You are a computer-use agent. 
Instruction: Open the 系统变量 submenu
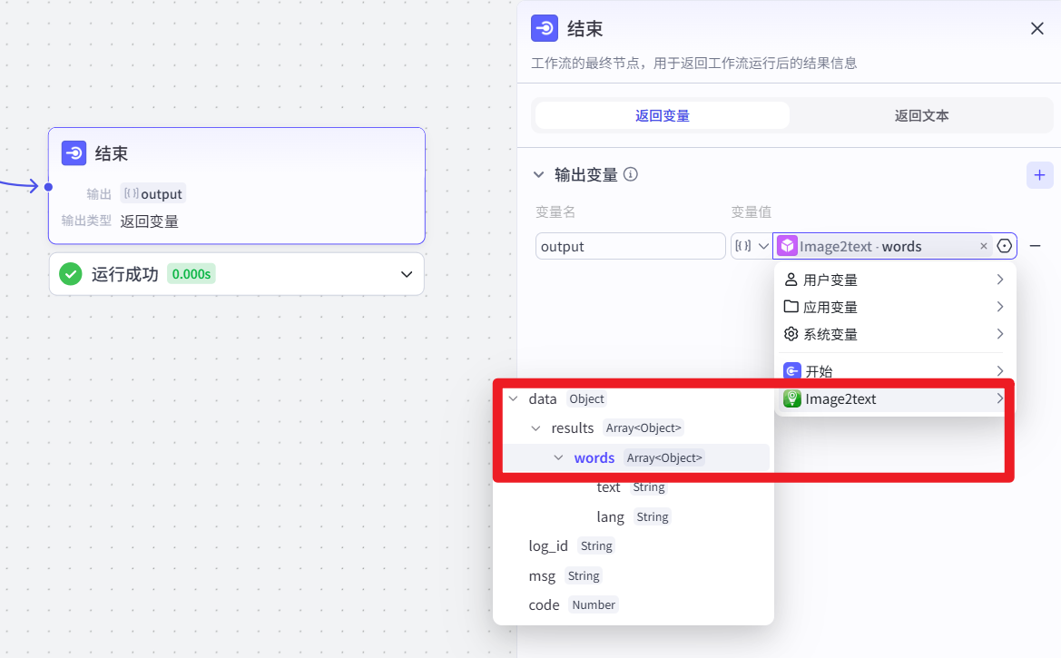point(893,334)
